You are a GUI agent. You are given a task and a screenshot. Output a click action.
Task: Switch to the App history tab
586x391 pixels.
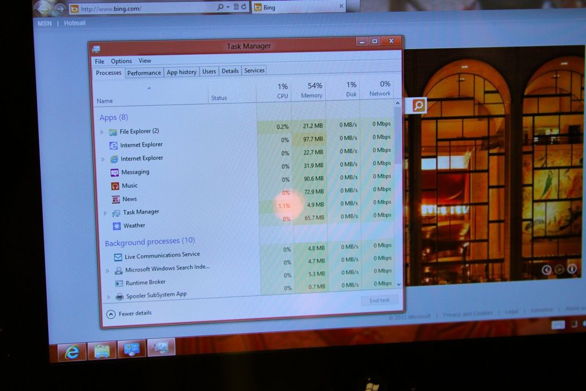pyautogui.click(x=181, y=72)
